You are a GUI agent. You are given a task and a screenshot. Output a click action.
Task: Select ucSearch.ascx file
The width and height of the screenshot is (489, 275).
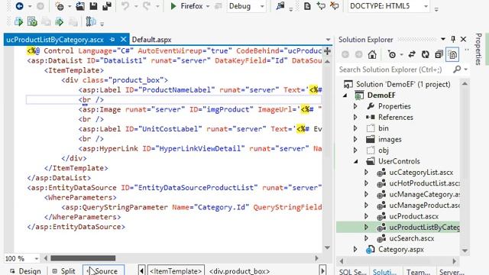[412, 238]
